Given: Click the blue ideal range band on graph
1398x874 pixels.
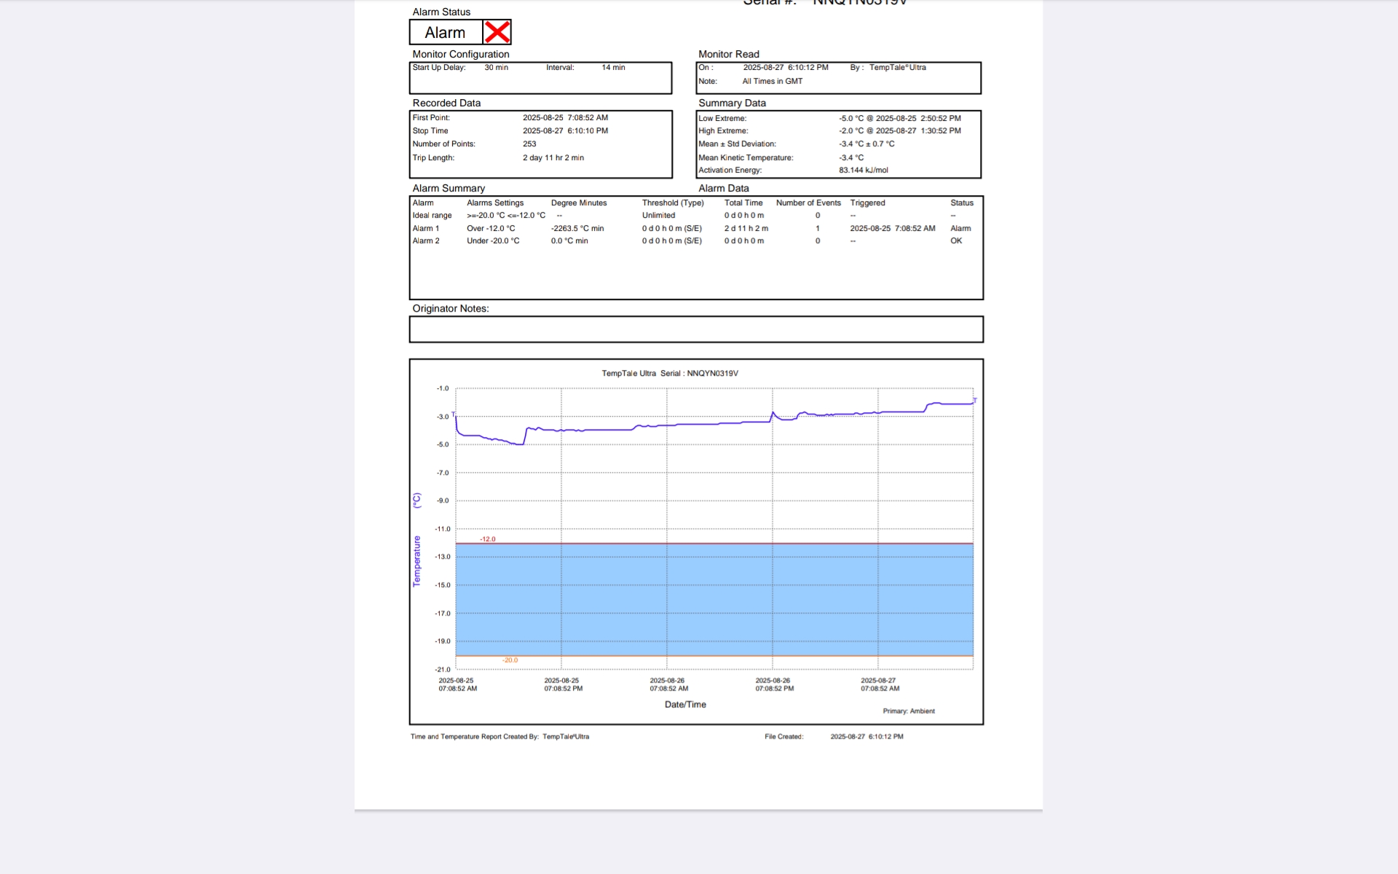Looking at the screenshot, I should click(714, 599).
